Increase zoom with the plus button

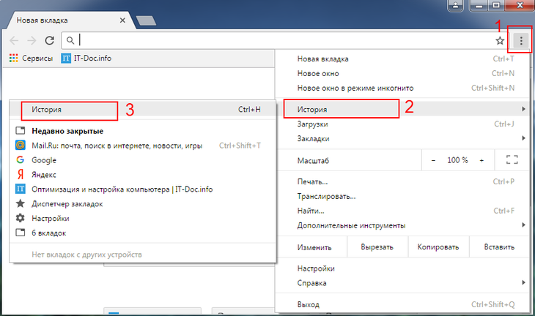481,160
